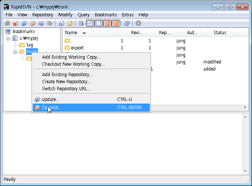Click the open trunk folder icon

(x=22, y=52)
